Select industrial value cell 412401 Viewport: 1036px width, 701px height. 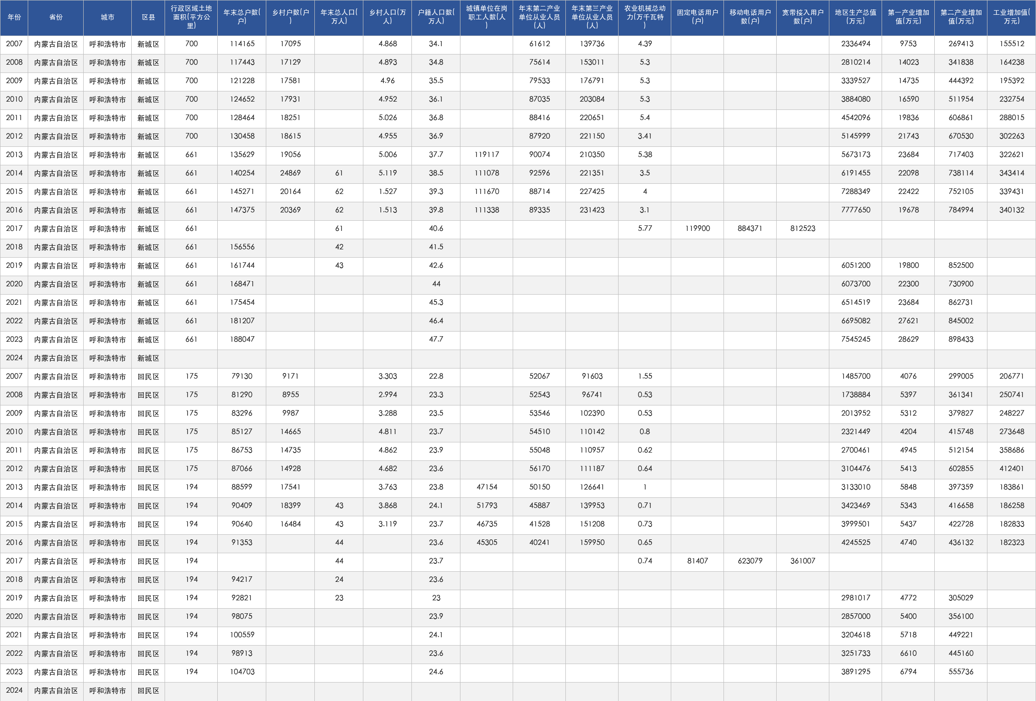click(x=1011, y=469)
